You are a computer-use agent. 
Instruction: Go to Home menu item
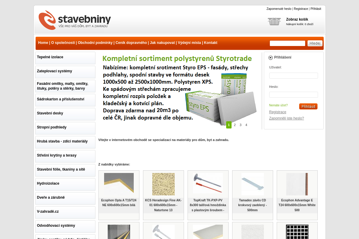tap(43, 43)
